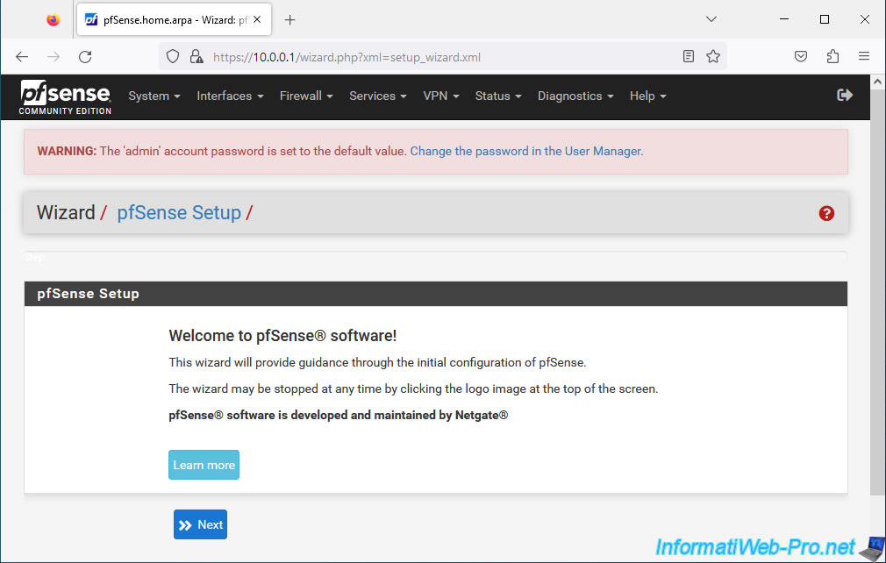Screen dimensions: 886x563
Task: Close the pfSense.home.arpa browser tab
Action: (x=257, y=20)
